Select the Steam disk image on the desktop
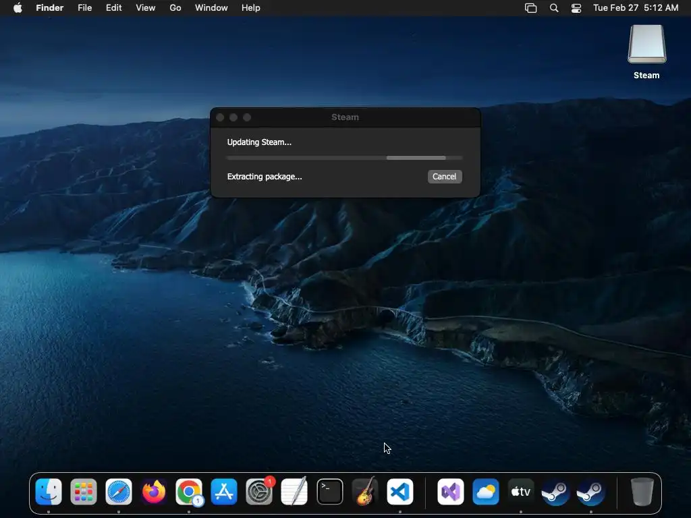This screenshot has height=518, width=691. (646, 45)
